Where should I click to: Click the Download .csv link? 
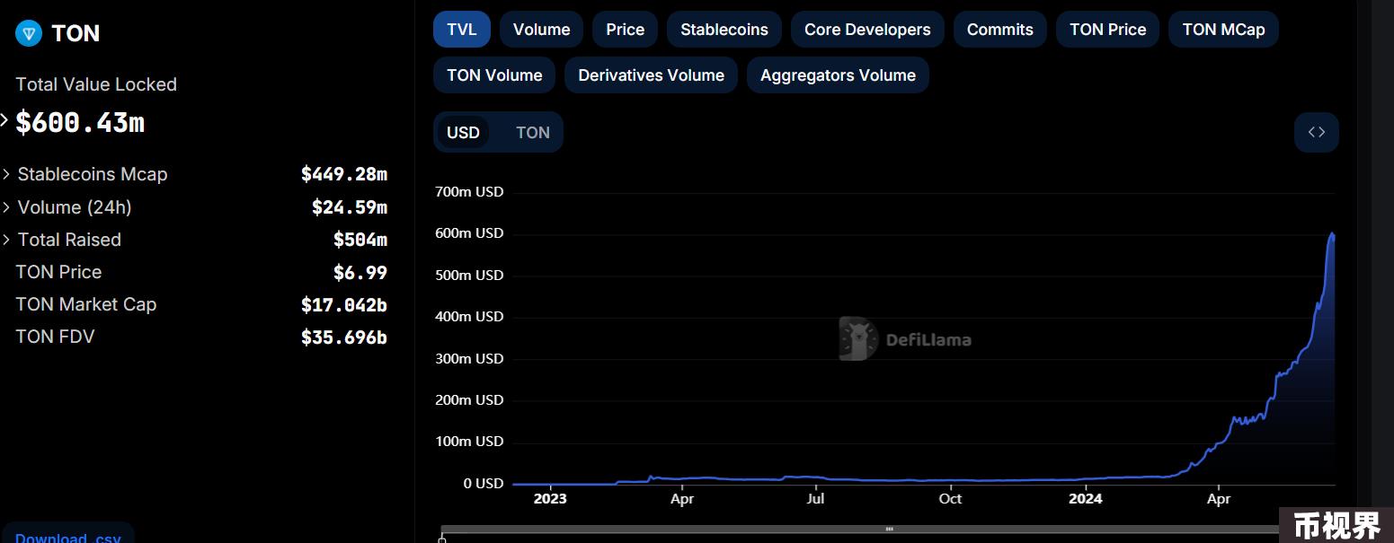[x=68, y=537]
